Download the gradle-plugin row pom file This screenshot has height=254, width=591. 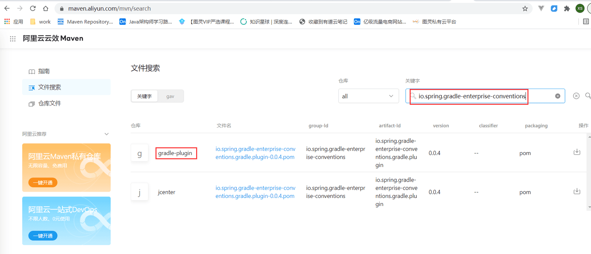click(x=577, y=152)
